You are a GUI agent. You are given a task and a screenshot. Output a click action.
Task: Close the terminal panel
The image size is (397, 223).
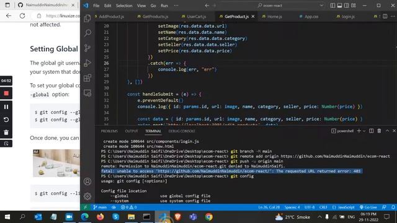394,131
